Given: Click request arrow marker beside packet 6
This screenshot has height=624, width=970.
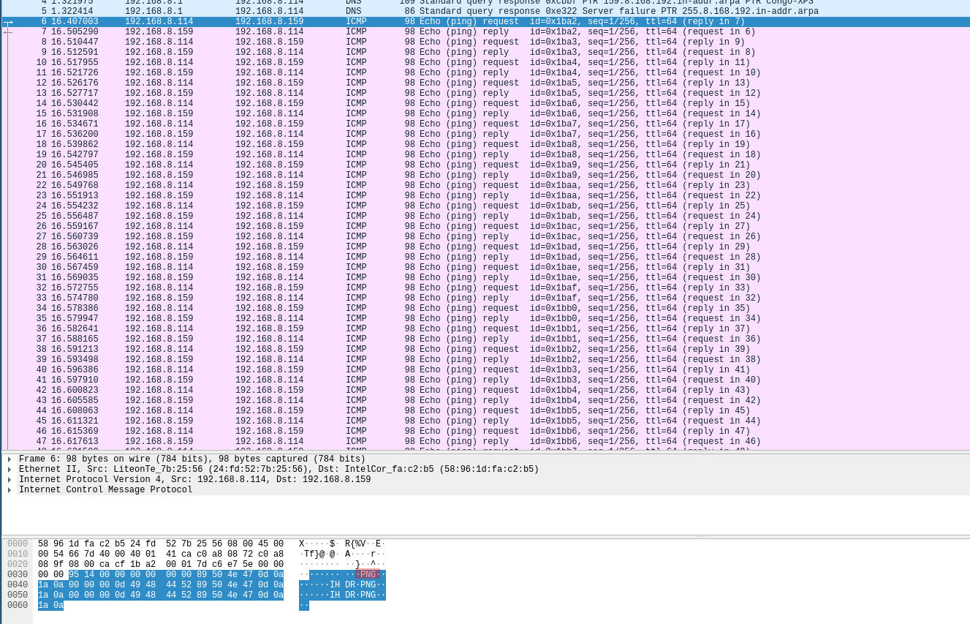Looking at the screenshot, I should [9, 23].
